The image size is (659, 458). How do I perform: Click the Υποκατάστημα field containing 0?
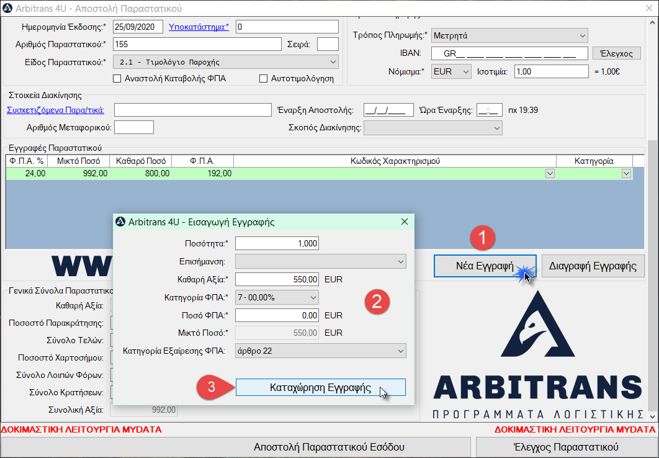pyautogui.click(x=287, y=27)
